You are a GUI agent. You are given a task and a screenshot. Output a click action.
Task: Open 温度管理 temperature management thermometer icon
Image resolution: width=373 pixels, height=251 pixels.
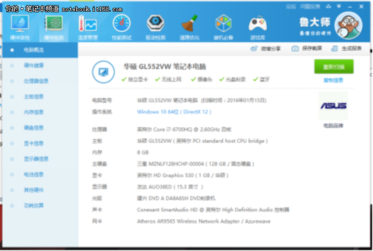click(x=87, y=25)
